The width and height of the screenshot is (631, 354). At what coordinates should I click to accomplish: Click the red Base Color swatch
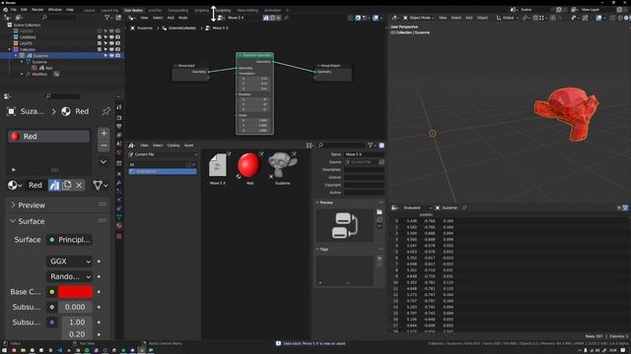click(x=75, y=292)
